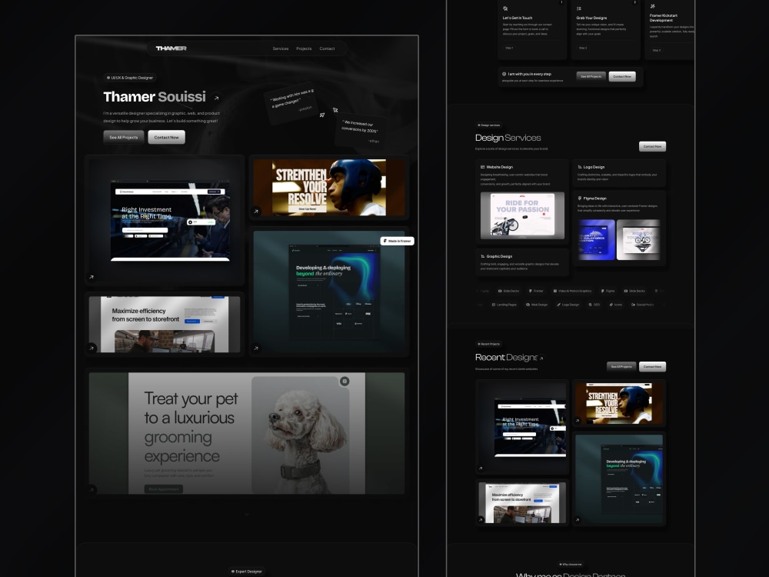Open the pet grooming project card

[x=247, y=433]
